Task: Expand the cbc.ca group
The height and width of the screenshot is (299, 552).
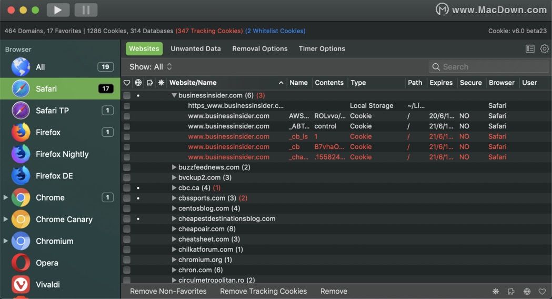Action: click(x=174, y=188)
